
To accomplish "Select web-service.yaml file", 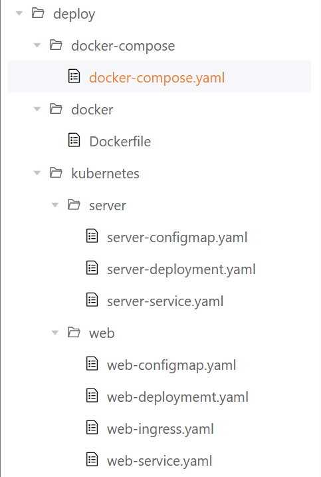I will (160, 461).
